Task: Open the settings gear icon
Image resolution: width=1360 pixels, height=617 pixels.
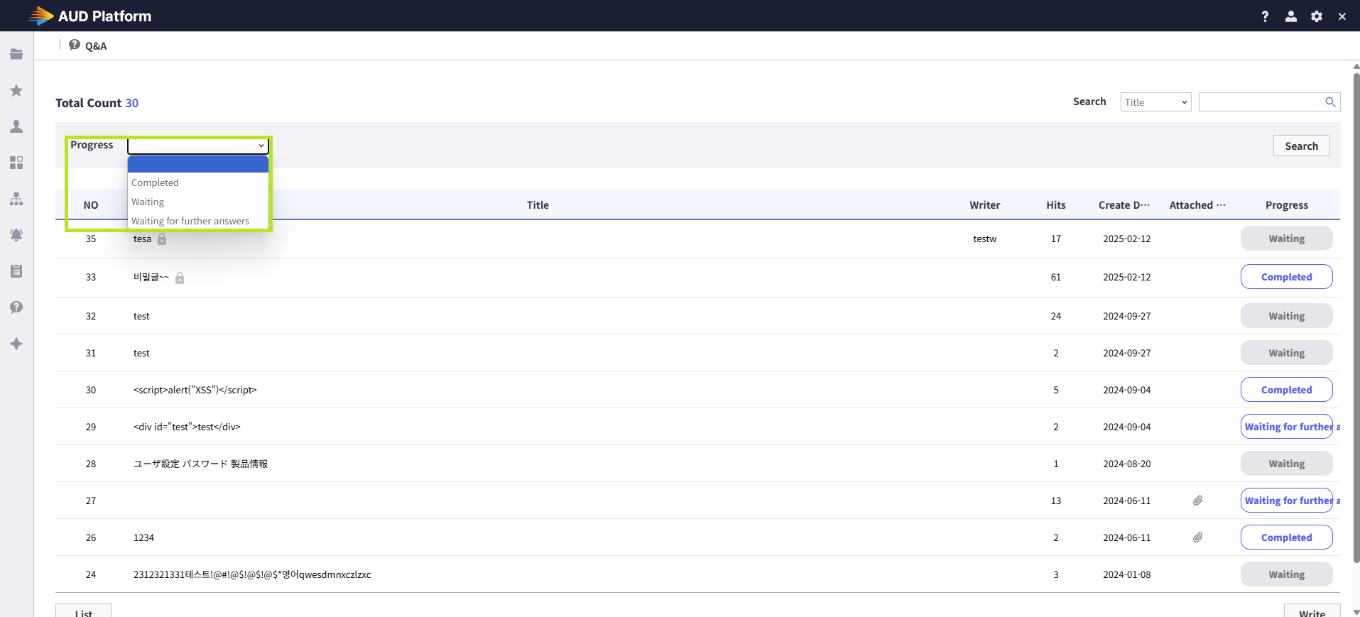Action: 1317,16
